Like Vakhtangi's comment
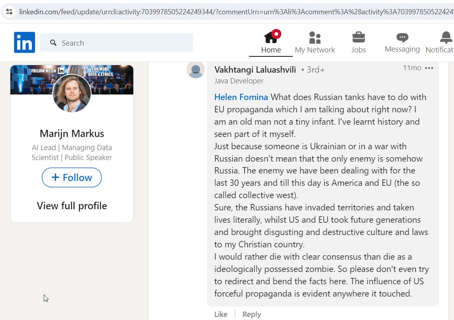The width and height of the screenshot is (454, 320). (x=220, y=314)
